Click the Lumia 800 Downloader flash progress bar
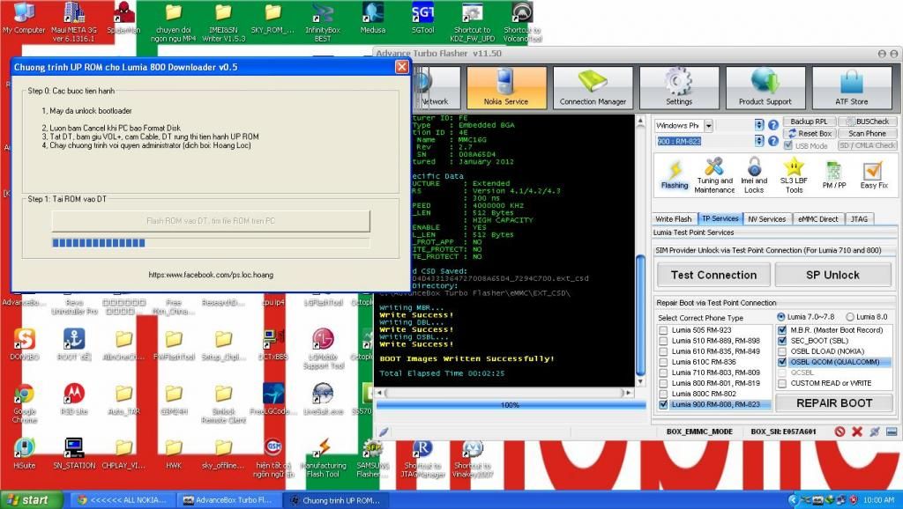 tap(211, 243)
